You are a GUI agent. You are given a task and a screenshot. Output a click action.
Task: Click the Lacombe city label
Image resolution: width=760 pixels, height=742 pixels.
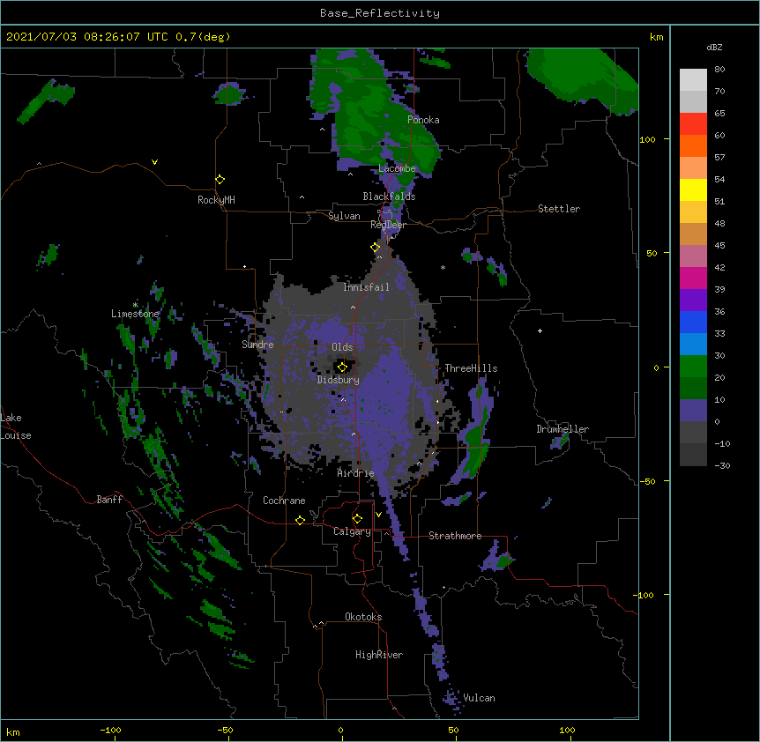[x=397, y=168]
